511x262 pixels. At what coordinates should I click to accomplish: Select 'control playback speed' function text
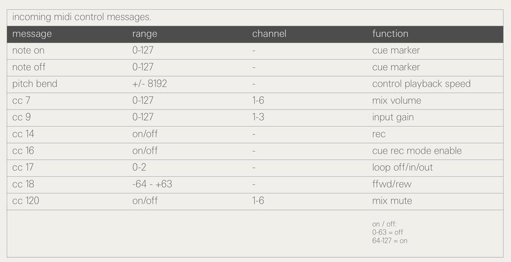[x=421, y=83]
